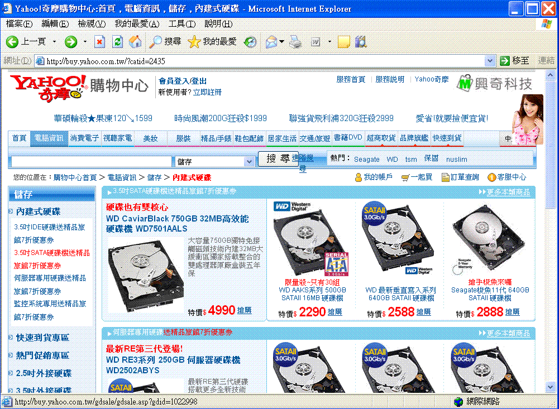Open the Mail envelope toolbar icon
This screenshot has width=559, height=409.
tap(271, 42)
